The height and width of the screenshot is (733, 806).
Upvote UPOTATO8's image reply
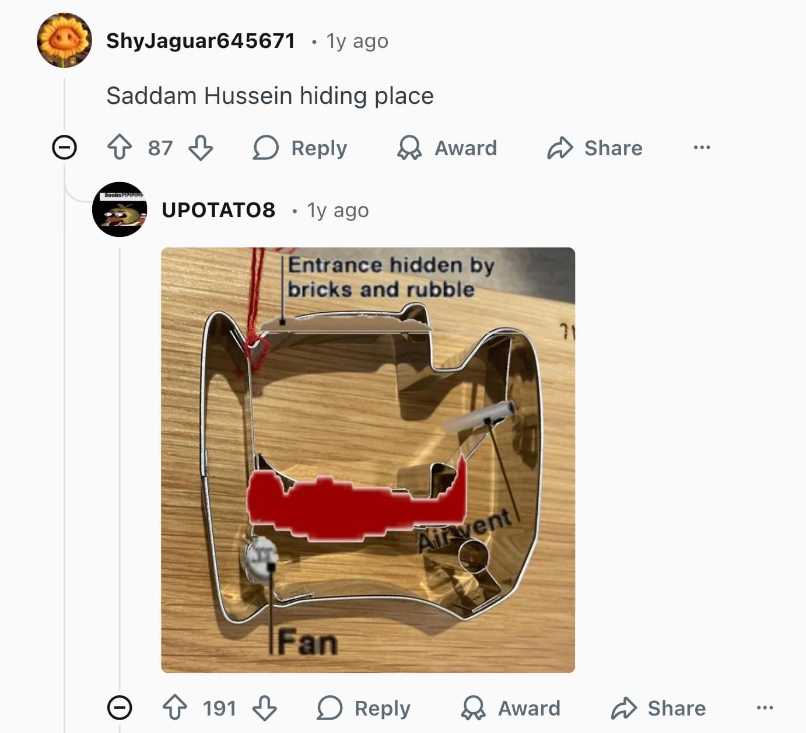click(x=174, y=708)
